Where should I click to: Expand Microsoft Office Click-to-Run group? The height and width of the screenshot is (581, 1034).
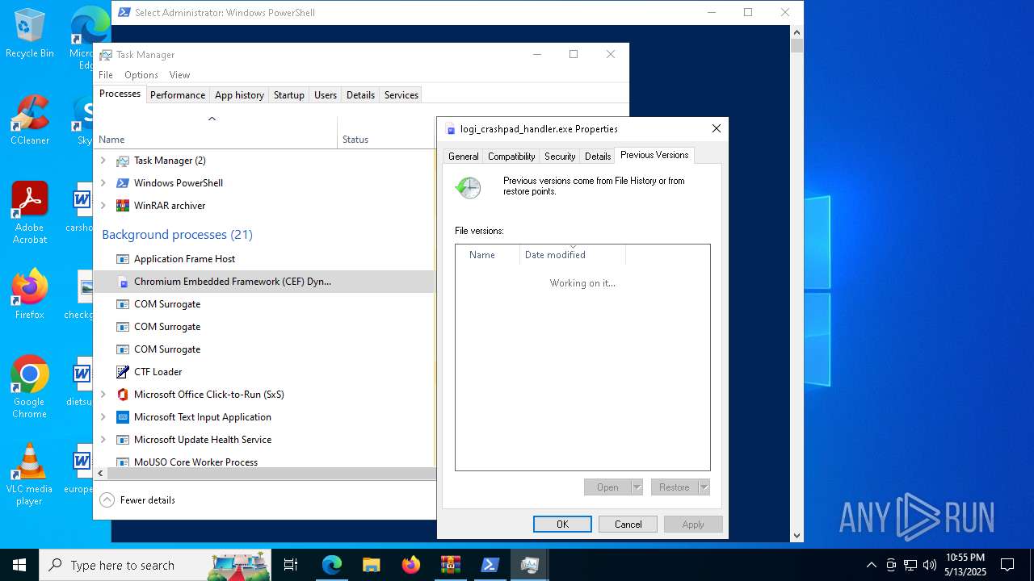point(103,395)
